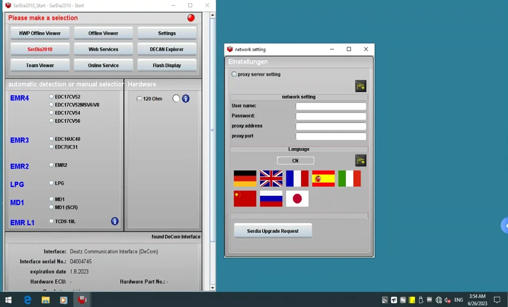Select the EDC17CV52 radio button
Image resolution: width=508 pixels, height=307 pixels.
point(51,97)
